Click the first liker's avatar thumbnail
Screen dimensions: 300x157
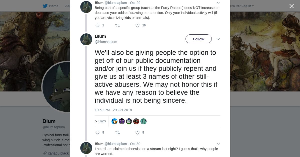pyautogui.click(x=114, y=121)
